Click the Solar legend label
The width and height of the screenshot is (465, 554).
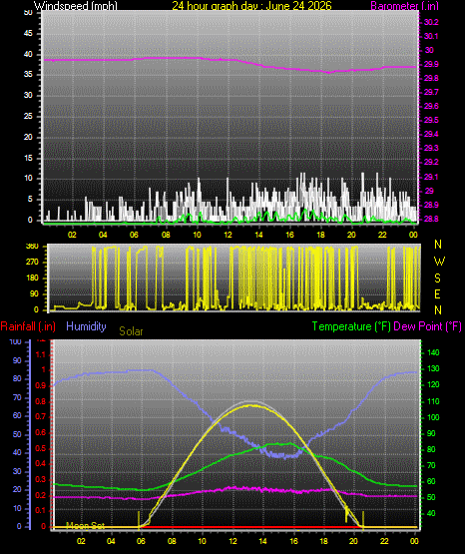point(131,331)
